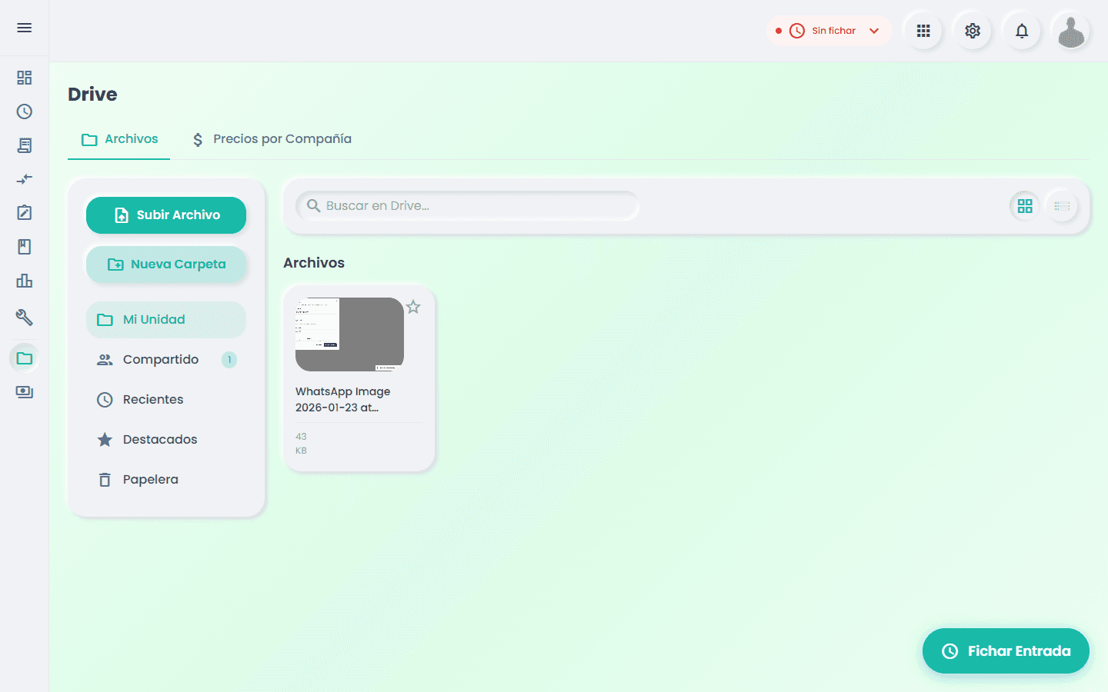Open the wrench tools icon in sidebar
The image size is (1108, 692).
tap(25, 317)
